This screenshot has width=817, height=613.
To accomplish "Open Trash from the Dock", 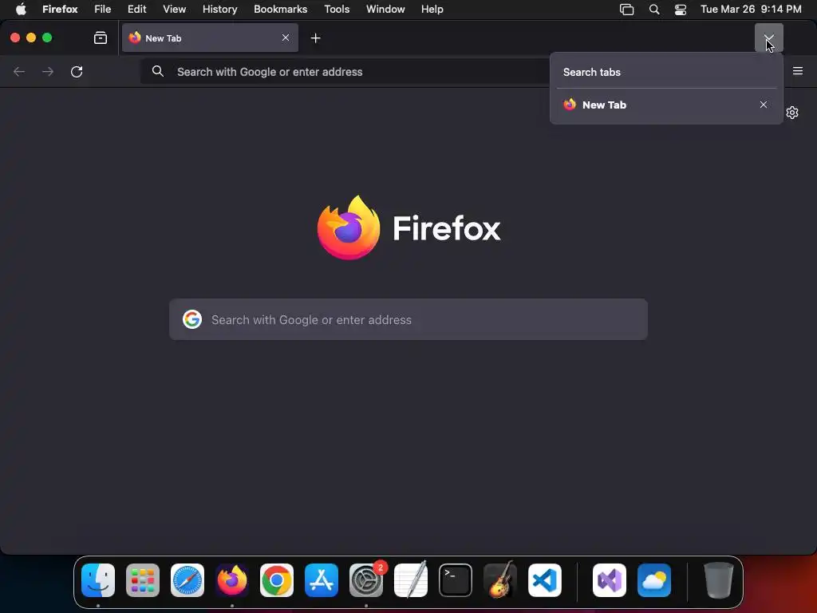I will (x=719, y=580).
